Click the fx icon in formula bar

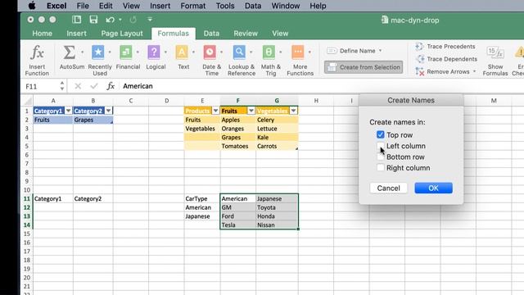click(111, 86)
